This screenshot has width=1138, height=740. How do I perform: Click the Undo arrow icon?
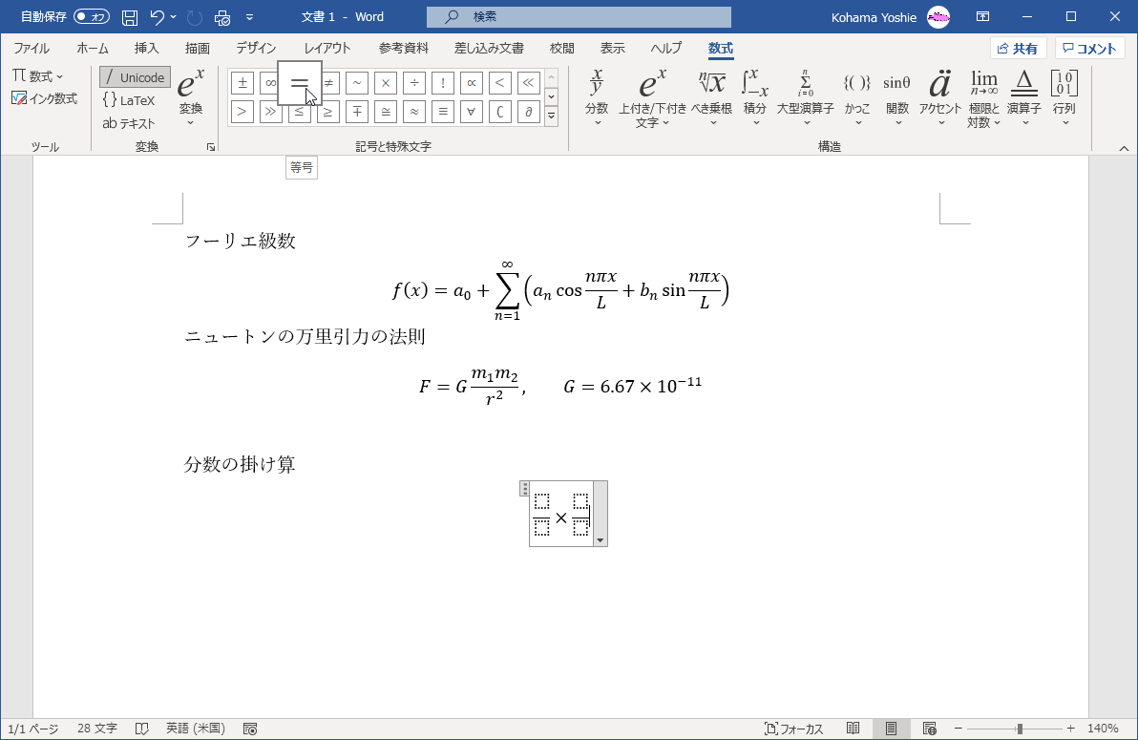click(158, 16)
